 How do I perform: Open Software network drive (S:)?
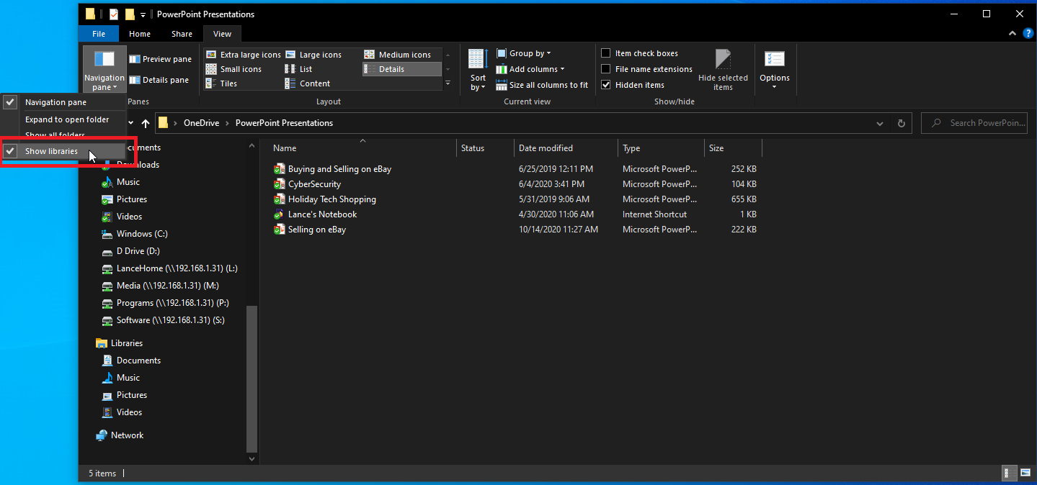(x=170, y=320)
